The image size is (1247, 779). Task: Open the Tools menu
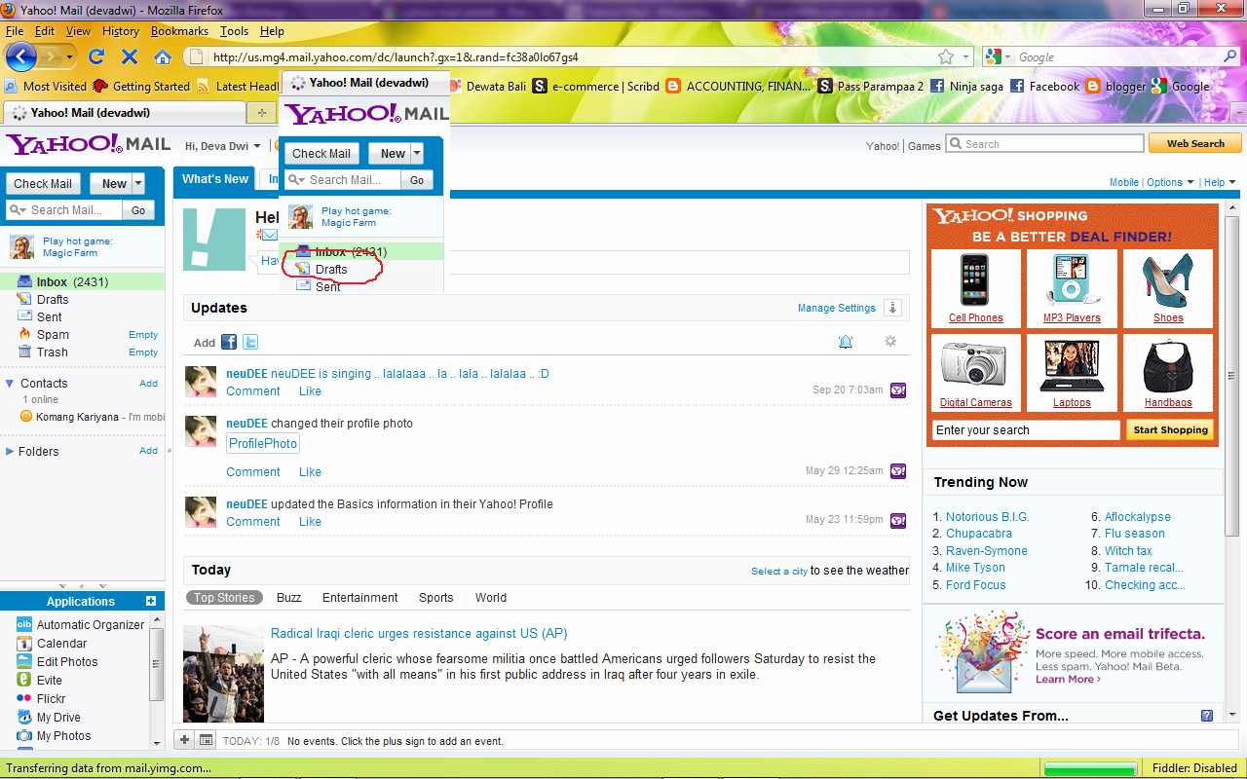click(x=234, y=31)
